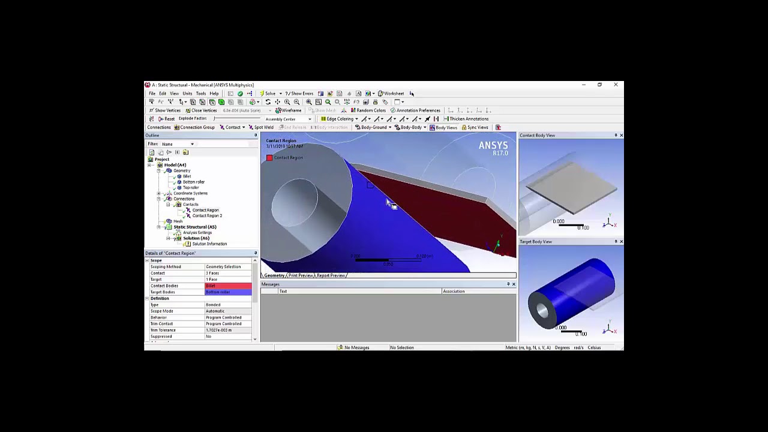The image size is (768, 432).
Task: Click the Box Zoom icon
Action: pyautogui.click(x=296, y=102)
